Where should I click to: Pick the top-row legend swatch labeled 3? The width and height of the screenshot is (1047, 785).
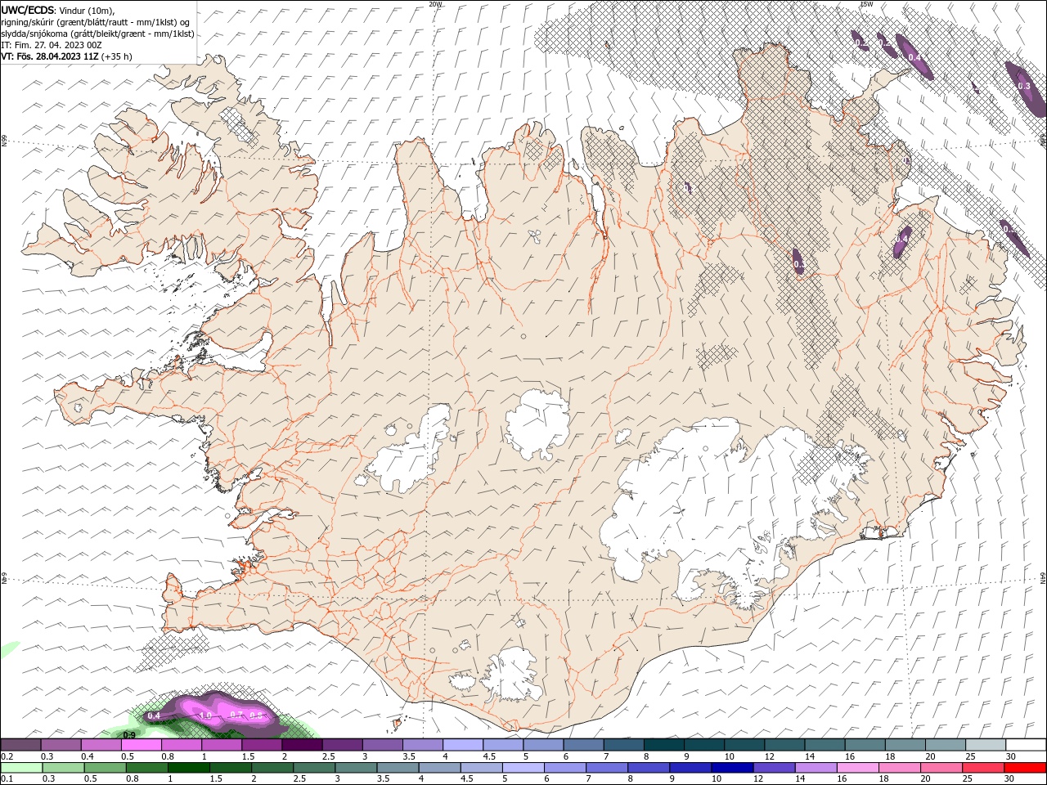click(x=382, y=745)
